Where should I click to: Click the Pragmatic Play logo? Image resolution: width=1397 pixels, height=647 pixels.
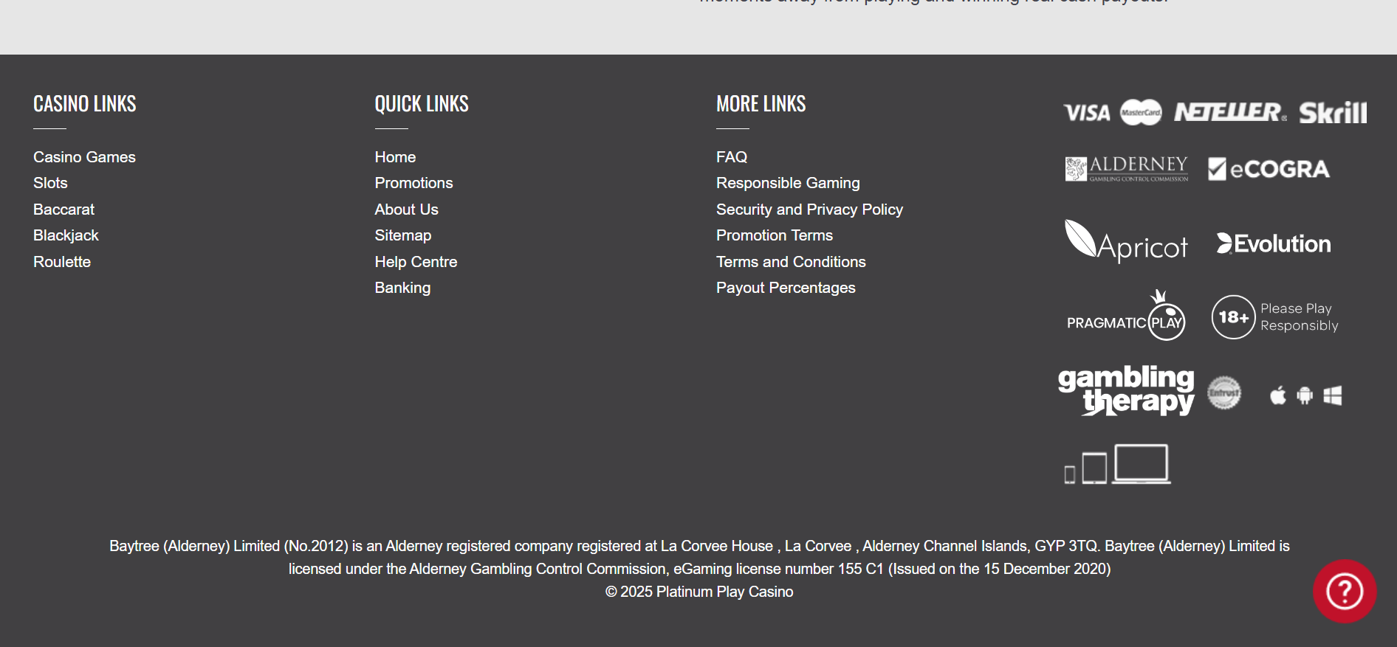(1126, 317)
